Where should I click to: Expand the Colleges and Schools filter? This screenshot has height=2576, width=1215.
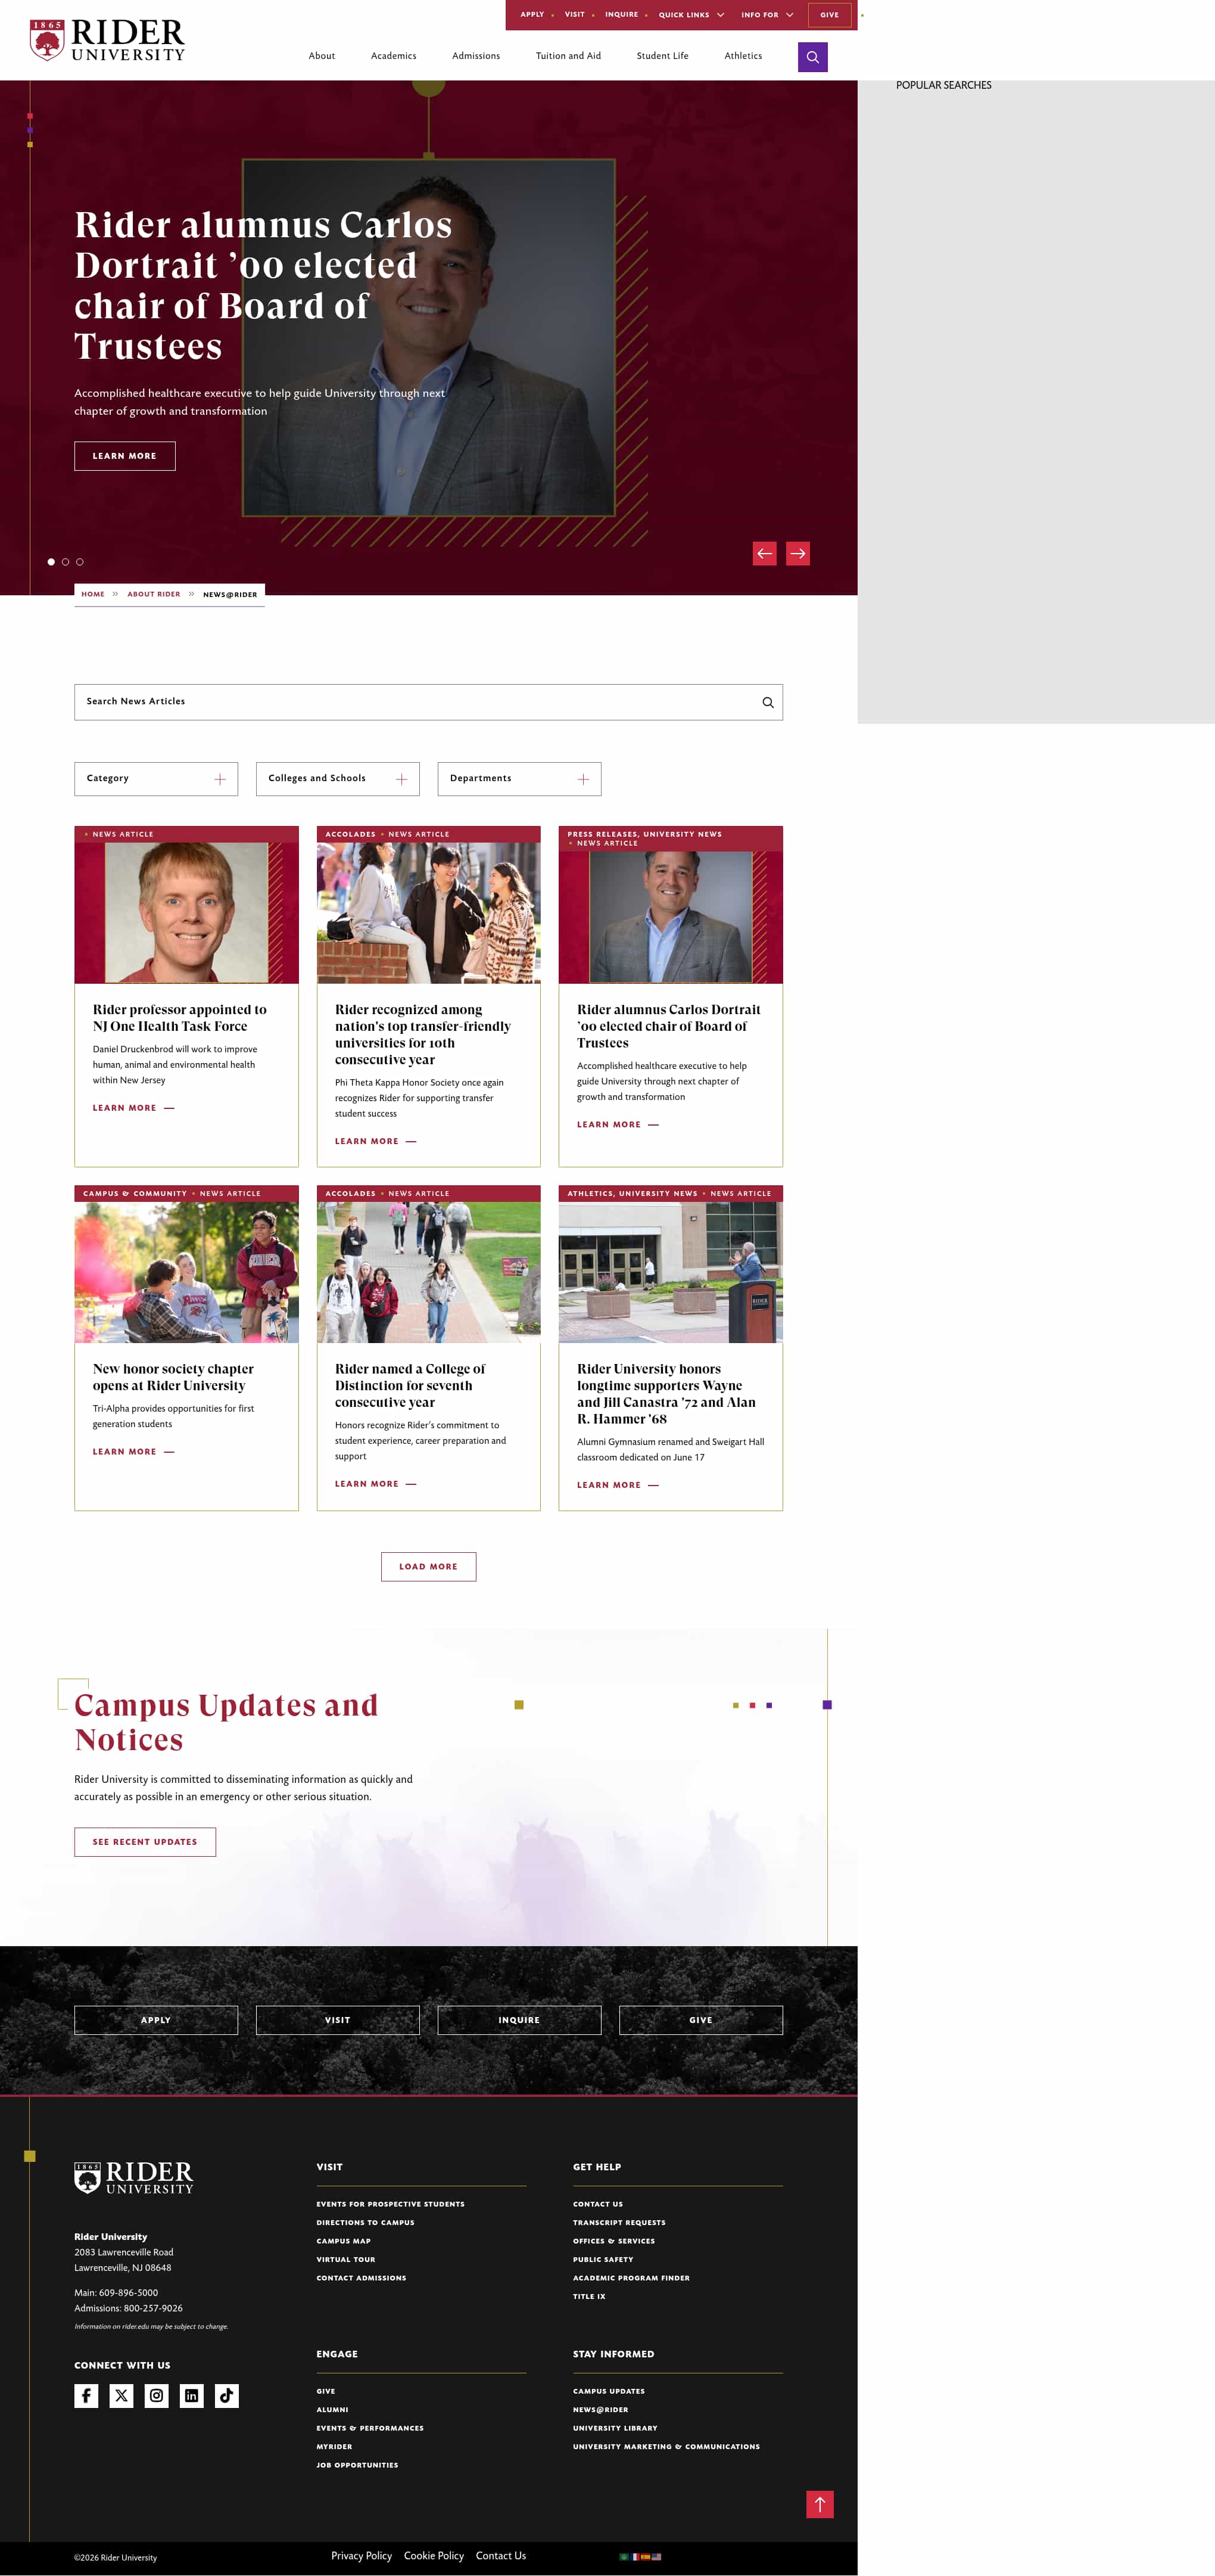pyautogui.click(x=338, y=779)
